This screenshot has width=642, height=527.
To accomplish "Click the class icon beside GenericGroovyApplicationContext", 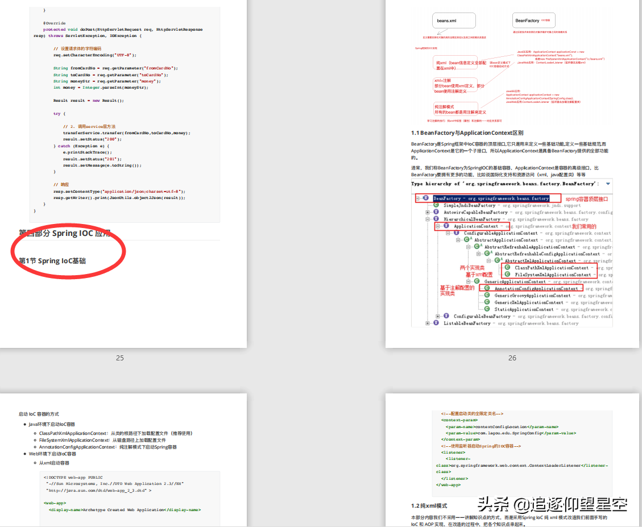I will pyautogui.click(x=487, y=295).
